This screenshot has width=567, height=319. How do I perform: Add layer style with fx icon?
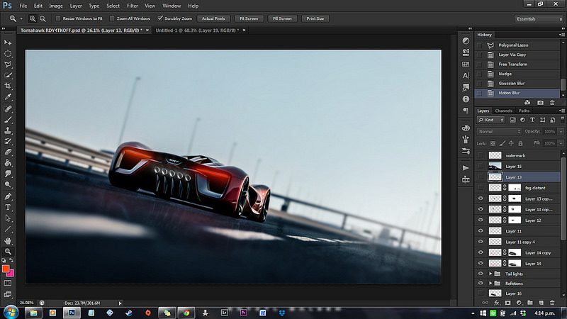(x=498, y=303)
